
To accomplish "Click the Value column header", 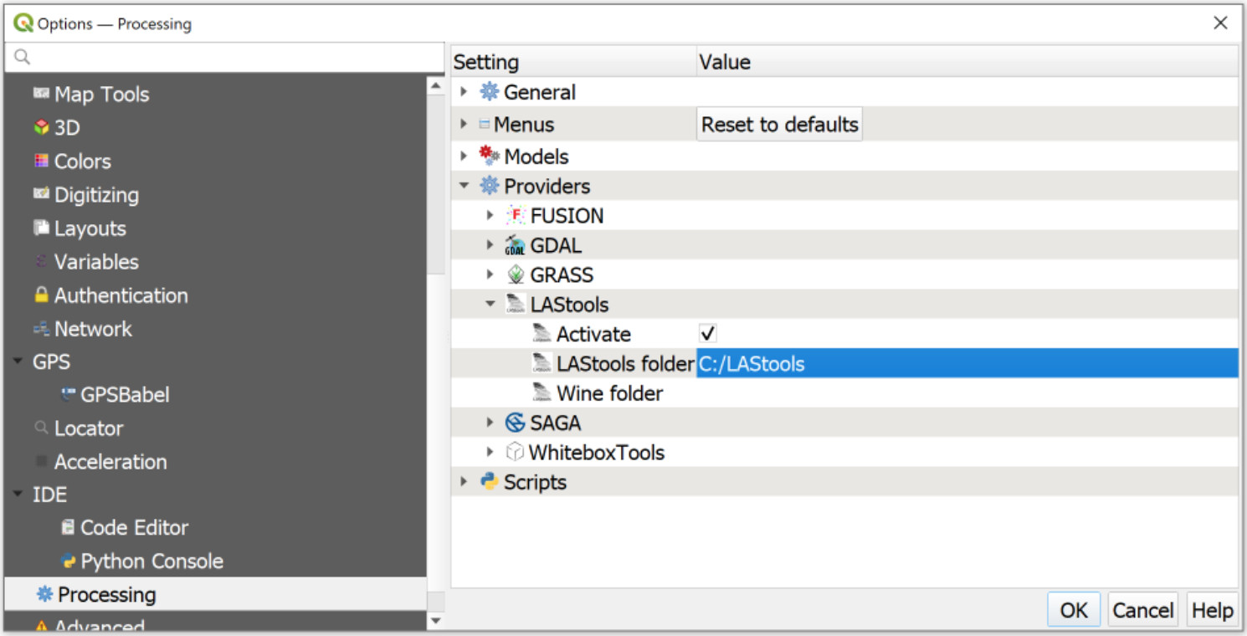I will (x=967, y=62).
